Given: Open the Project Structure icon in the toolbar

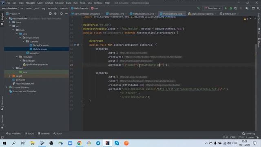Looking at the screenshot, I should click(247, 8).
